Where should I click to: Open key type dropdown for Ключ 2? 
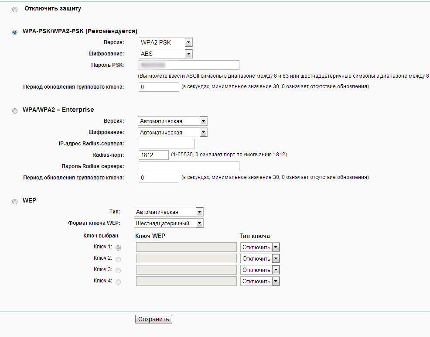[260, 259]
